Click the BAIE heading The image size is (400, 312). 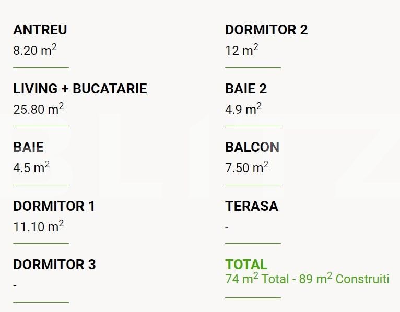tap(28, 148)
